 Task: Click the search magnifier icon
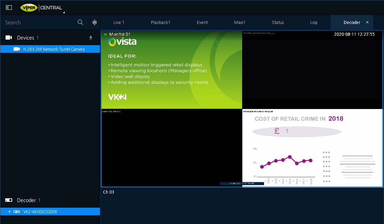coord(80,22)
